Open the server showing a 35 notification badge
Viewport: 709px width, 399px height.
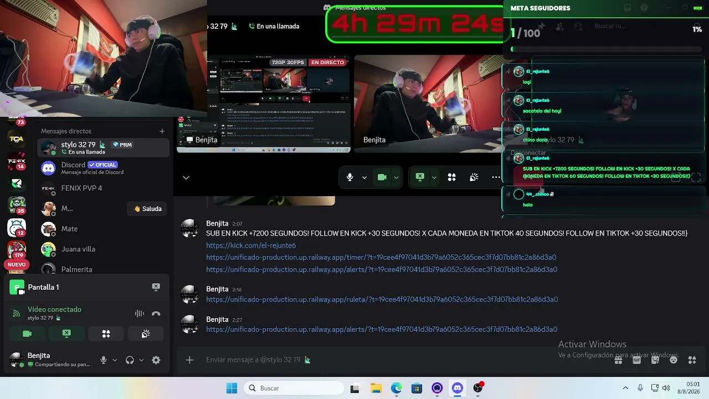[16, 205]
